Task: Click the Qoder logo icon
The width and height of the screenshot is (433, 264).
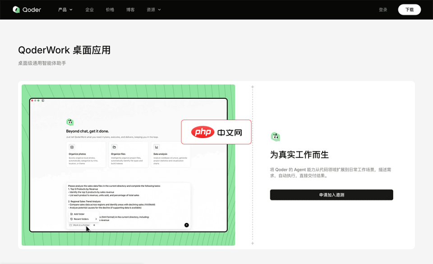Action: 16,9
